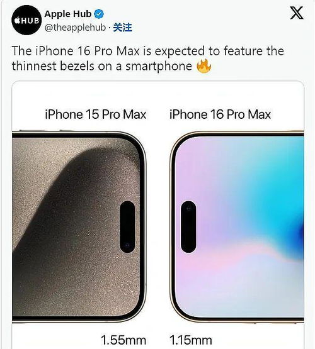
Task: Click the X logo icon
Action: point(297,13)
